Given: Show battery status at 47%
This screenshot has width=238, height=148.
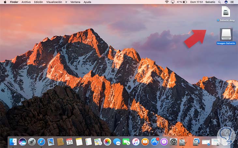Looking at the screenshot, I should (182, 2).
